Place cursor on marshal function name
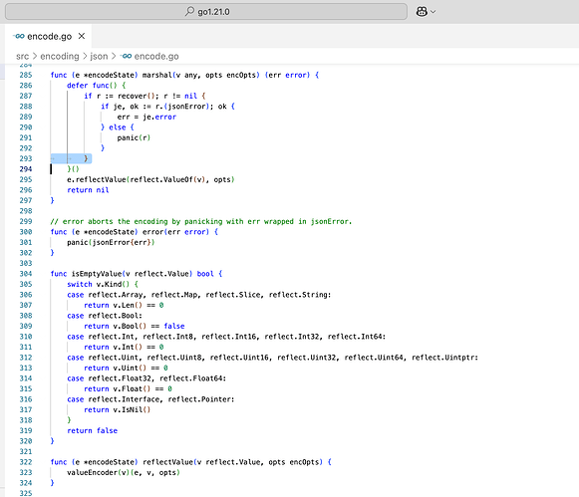The image size is (579, 497). (x=156, y=75)
